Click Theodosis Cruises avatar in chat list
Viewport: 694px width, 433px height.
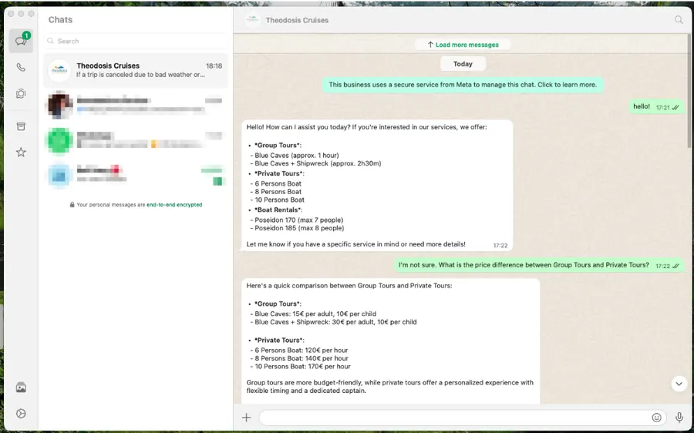click(x=59, y=70)
